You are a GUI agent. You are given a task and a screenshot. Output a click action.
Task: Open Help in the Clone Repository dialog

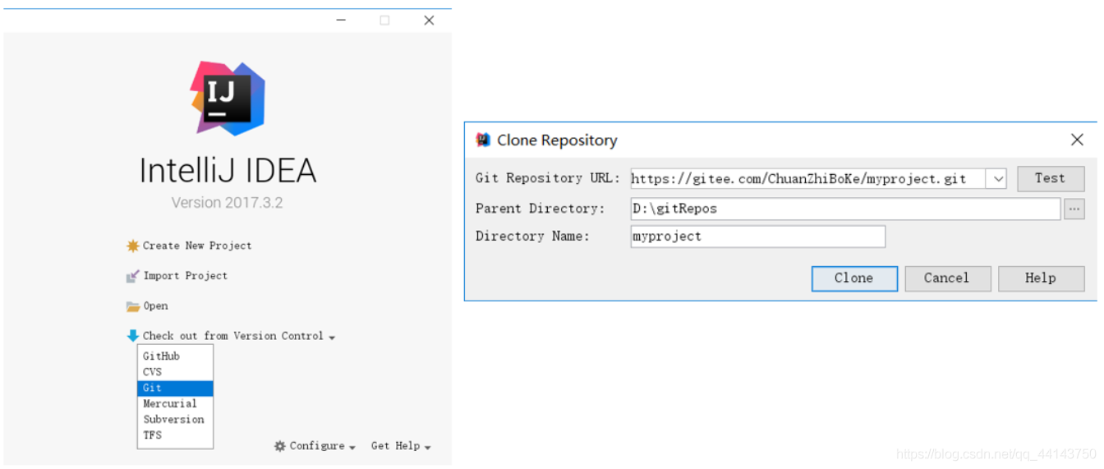(x=1041, y=278)
